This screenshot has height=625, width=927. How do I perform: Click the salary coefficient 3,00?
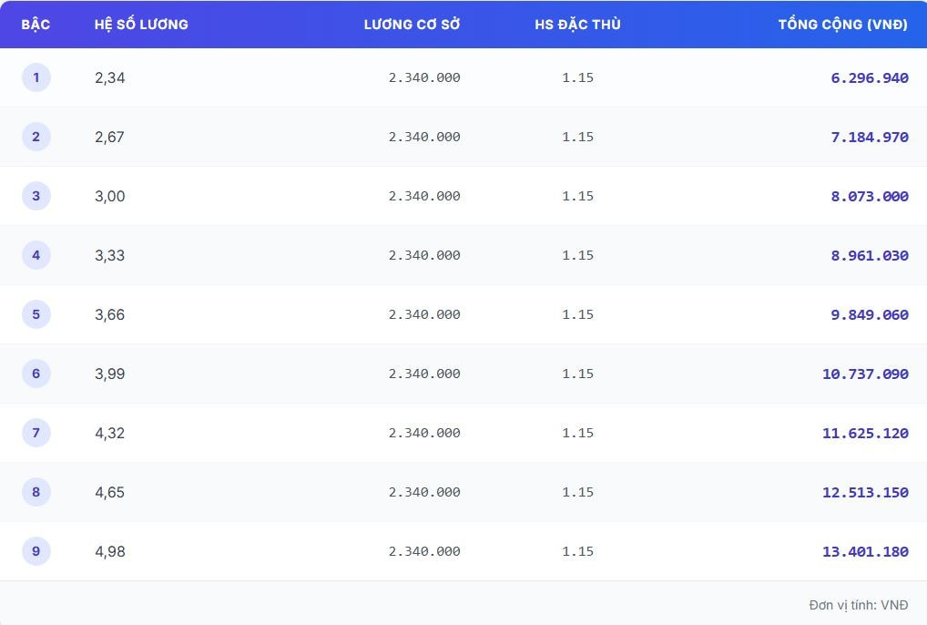click(110, 197)
